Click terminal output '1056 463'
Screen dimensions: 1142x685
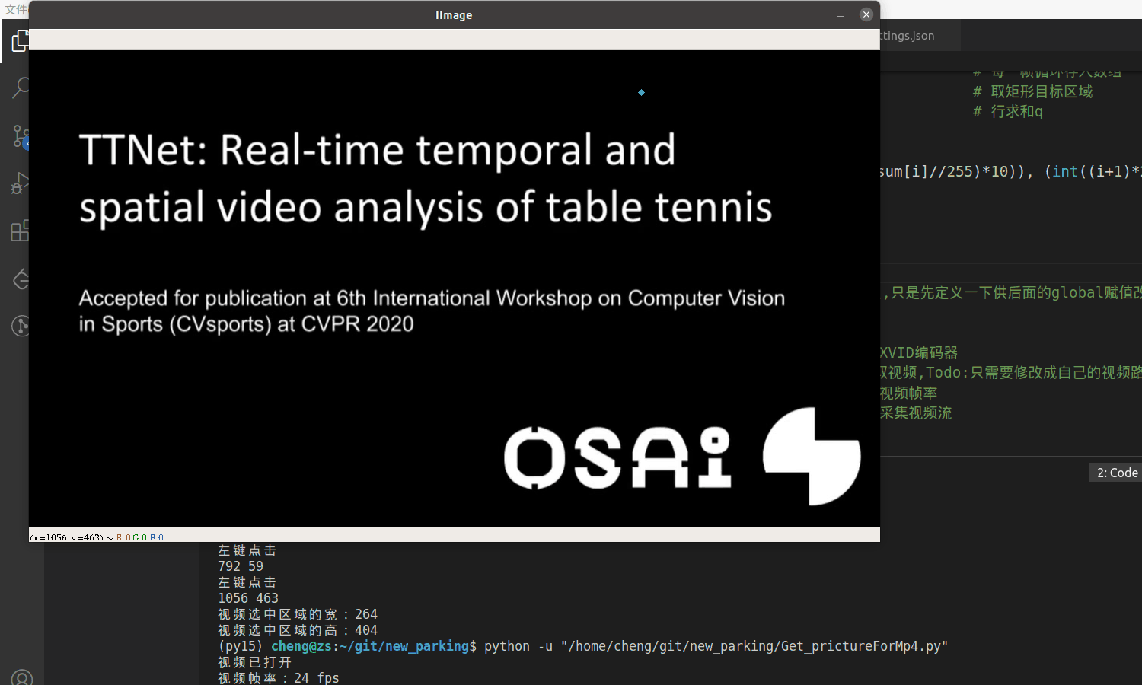click(248, 598)
